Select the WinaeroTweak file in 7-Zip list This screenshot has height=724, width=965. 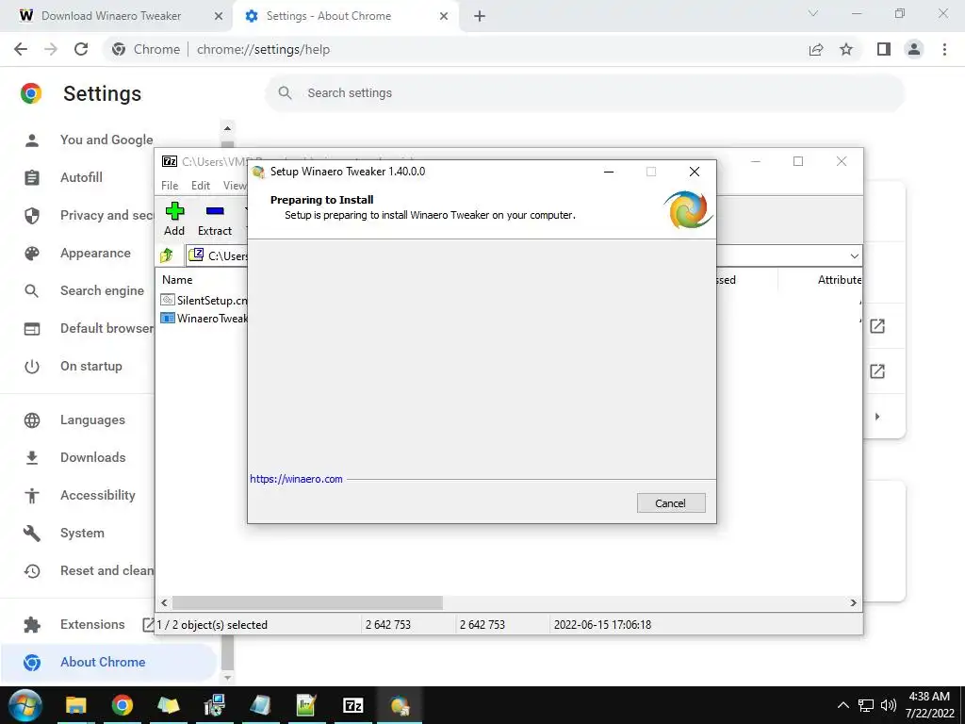[x=204, y=319]
